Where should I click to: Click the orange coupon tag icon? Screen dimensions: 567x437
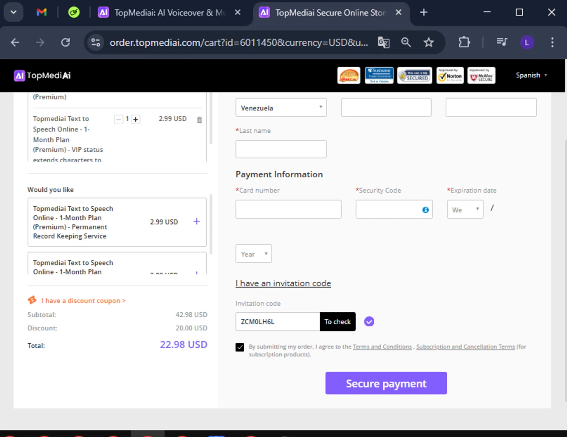(x=32, y=300)
